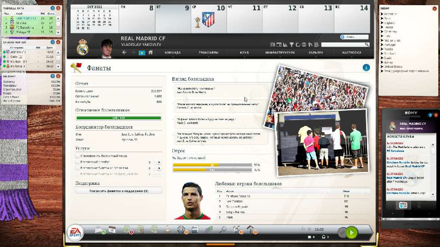Click the Atletico Madrid match on October 10
This screenshot has width=440, height=247.
(208, 20)
